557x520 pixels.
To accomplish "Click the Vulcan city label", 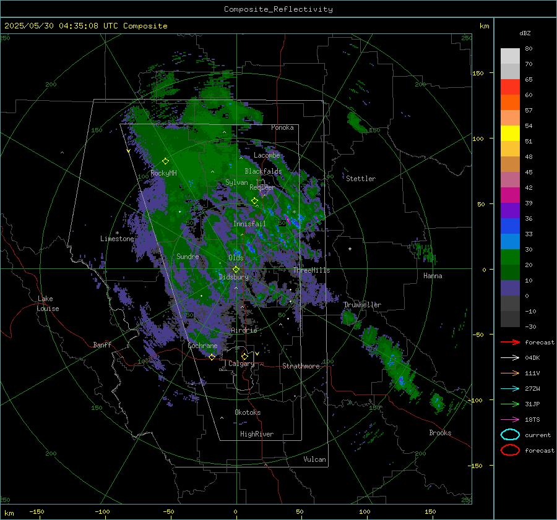I will click(x=314, y=459).
